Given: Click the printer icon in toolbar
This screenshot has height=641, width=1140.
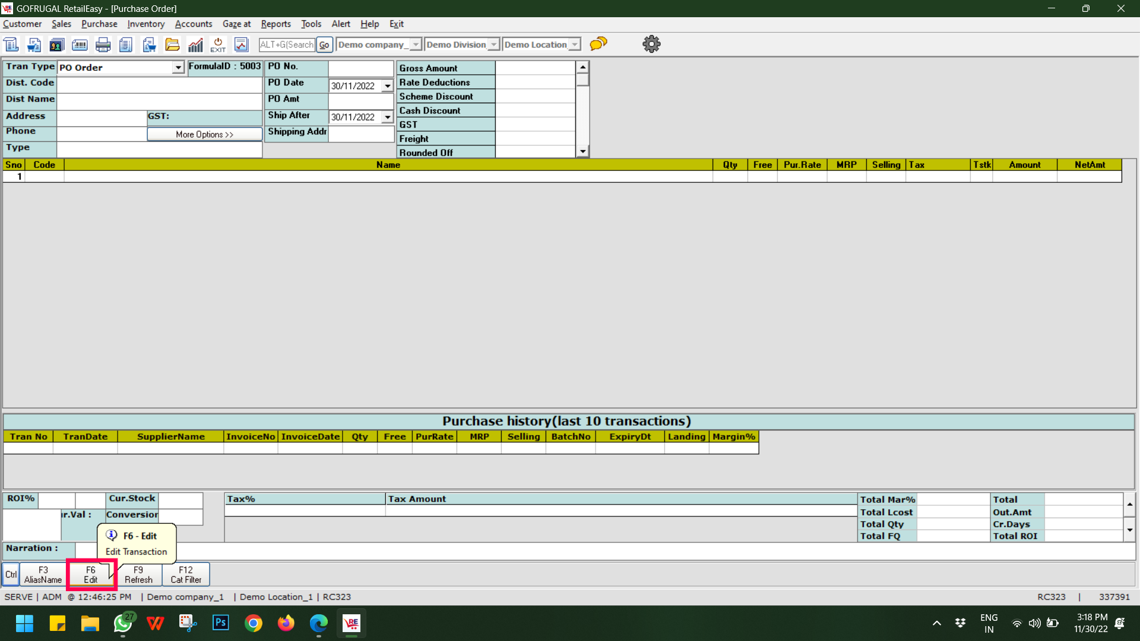Looking at the screenshot, I should coord(103,45).
